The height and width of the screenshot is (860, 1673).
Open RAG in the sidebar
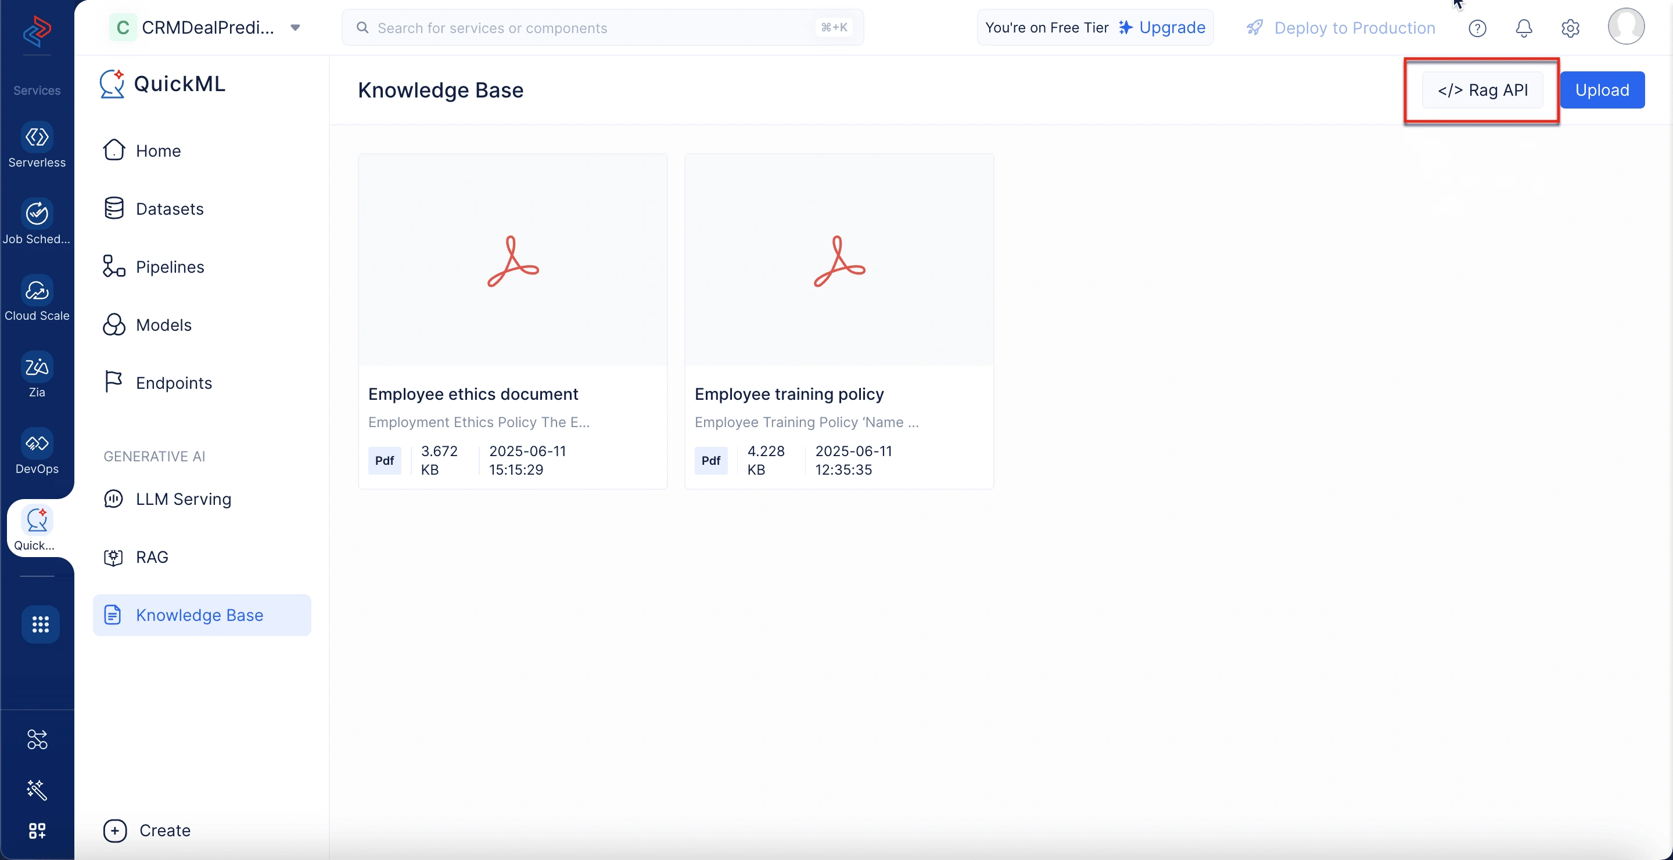point(202,557)
